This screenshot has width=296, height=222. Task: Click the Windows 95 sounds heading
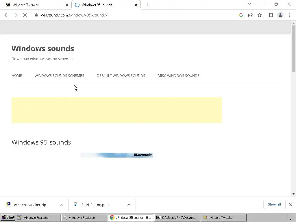(x=41, y=142)
